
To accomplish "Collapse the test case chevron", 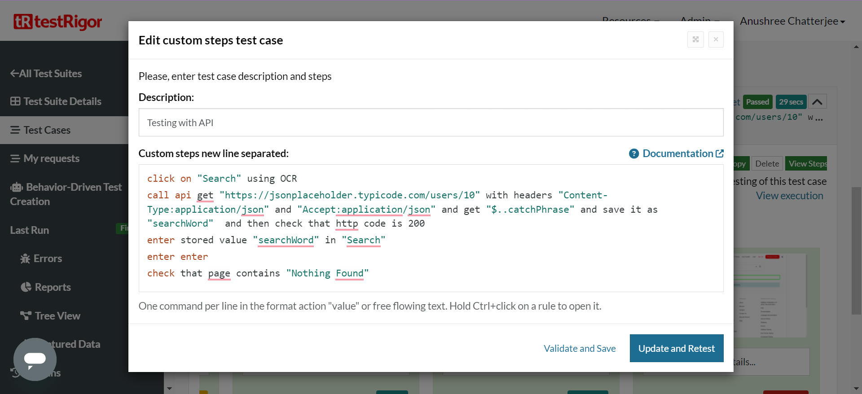I will pos(817,102).
